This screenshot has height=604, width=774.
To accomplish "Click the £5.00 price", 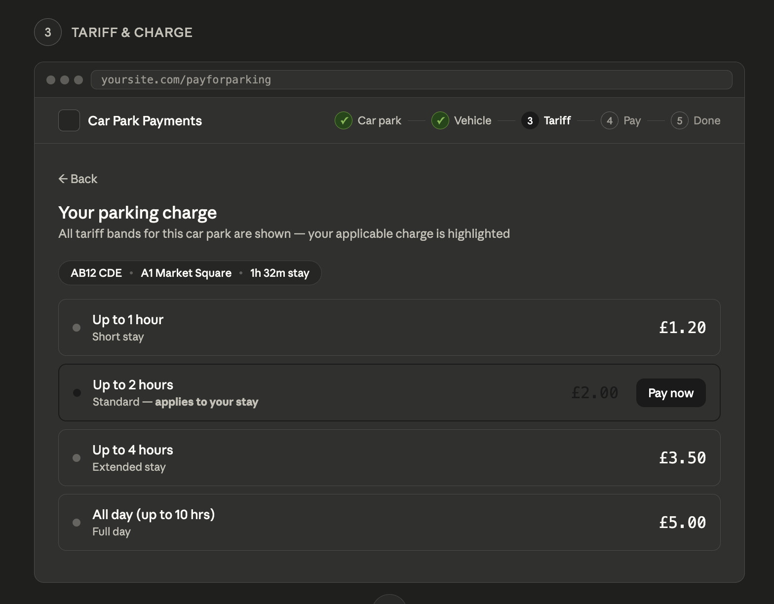I will pyautogui.click(x=683, y=523).
